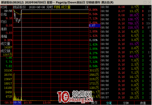Click the red 8.54% axis label
Screen dimensions: 152x105
pyautogui.click(x=93, y=14)
